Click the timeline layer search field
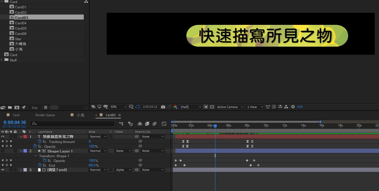Image resolution: width=379 pixels, height=191 pixels. click(73, 124)
